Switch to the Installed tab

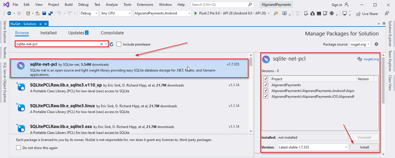click(49, 33)
